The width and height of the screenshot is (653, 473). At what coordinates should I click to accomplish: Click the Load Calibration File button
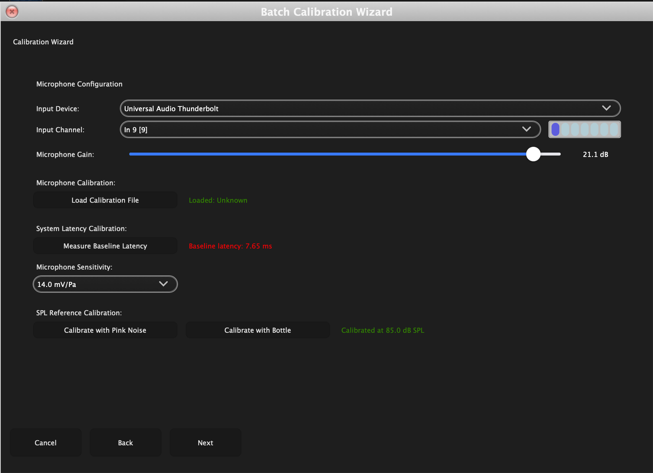(x=105, y=200)
